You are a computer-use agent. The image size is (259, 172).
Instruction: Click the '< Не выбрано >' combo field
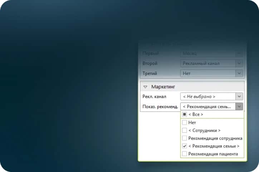pyautogui.click(x=208, y=96)
